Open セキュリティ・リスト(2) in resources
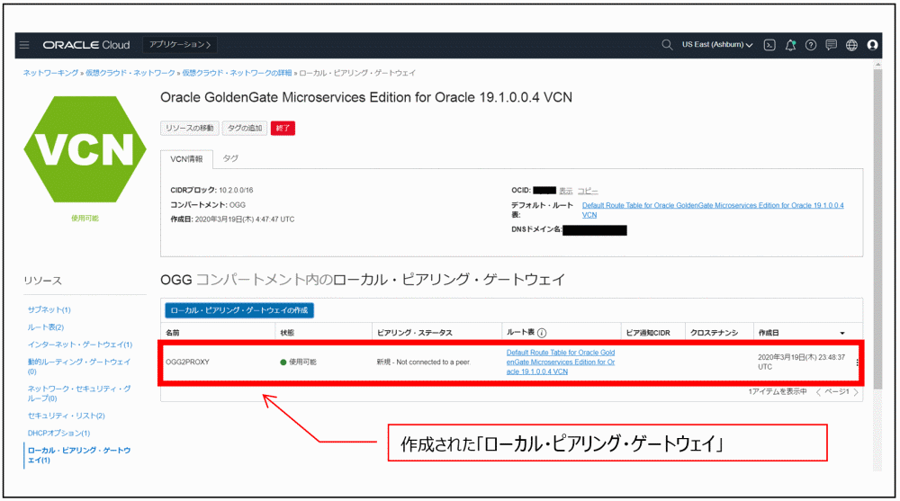This screenshot has width=900, height=501. (x=66, y=416)
